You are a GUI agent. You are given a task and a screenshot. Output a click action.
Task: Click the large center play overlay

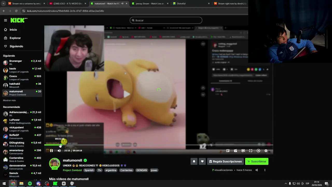(x=127, y=94)
